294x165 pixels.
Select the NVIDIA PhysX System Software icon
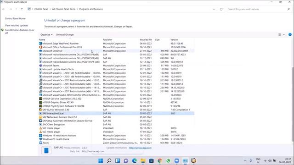click(x=40, y=106)
